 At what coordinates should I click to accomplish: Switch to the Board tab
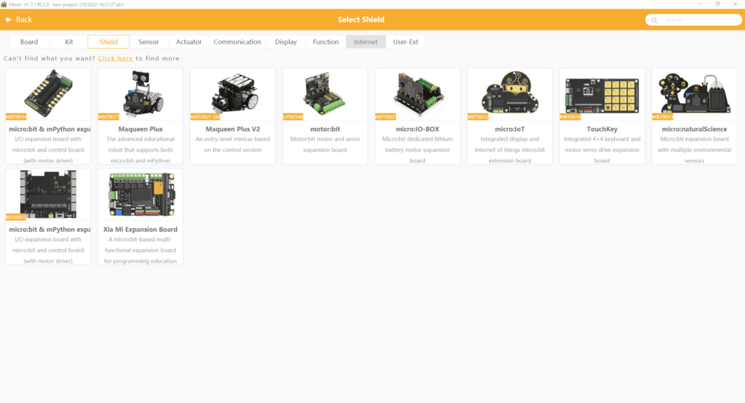tap(29, 41)
